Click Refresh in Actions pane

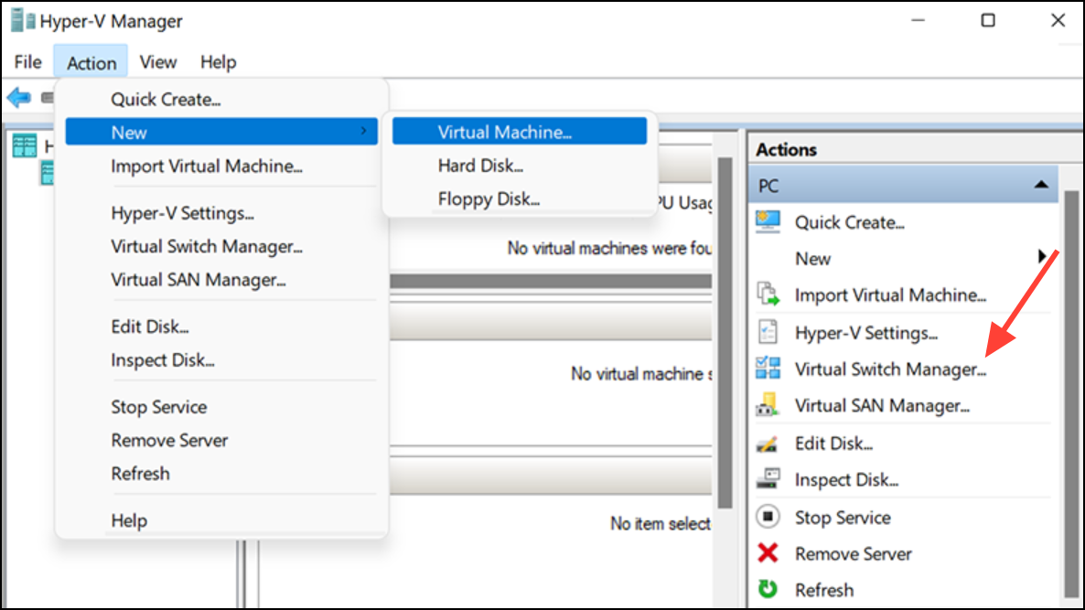coord(824,590)
